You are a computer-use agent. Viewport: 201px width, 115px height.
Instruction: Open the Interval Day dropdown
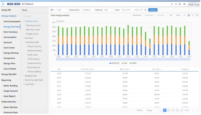point(109,10)
